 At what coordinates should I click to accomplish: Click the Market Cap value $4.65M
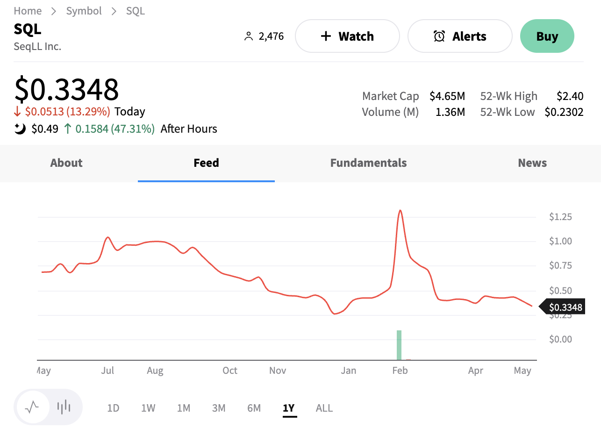pos(447,96)
